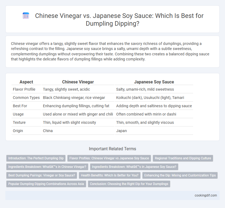Select 'Regional Traditions and Dipping Culture' tag

183,158
